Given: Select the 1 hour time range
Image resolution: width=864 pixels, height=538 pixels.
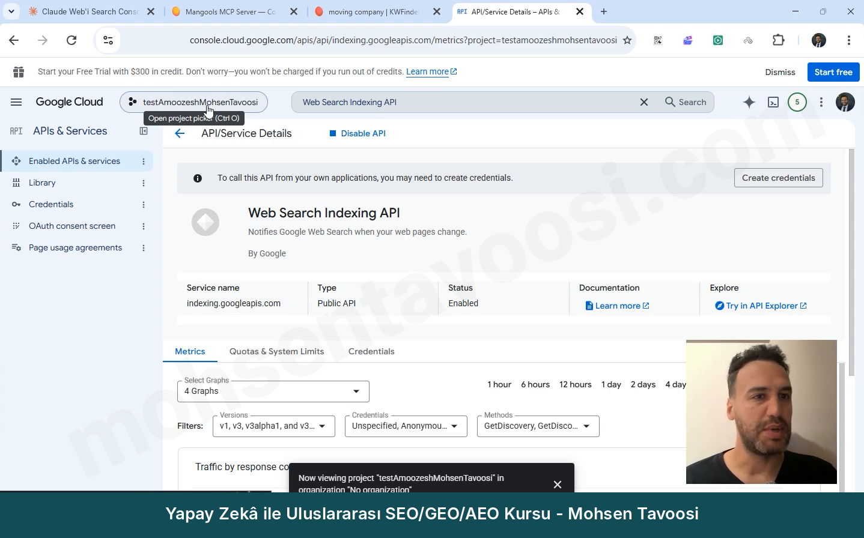Looking at the screenshot, I should (499, 384).
